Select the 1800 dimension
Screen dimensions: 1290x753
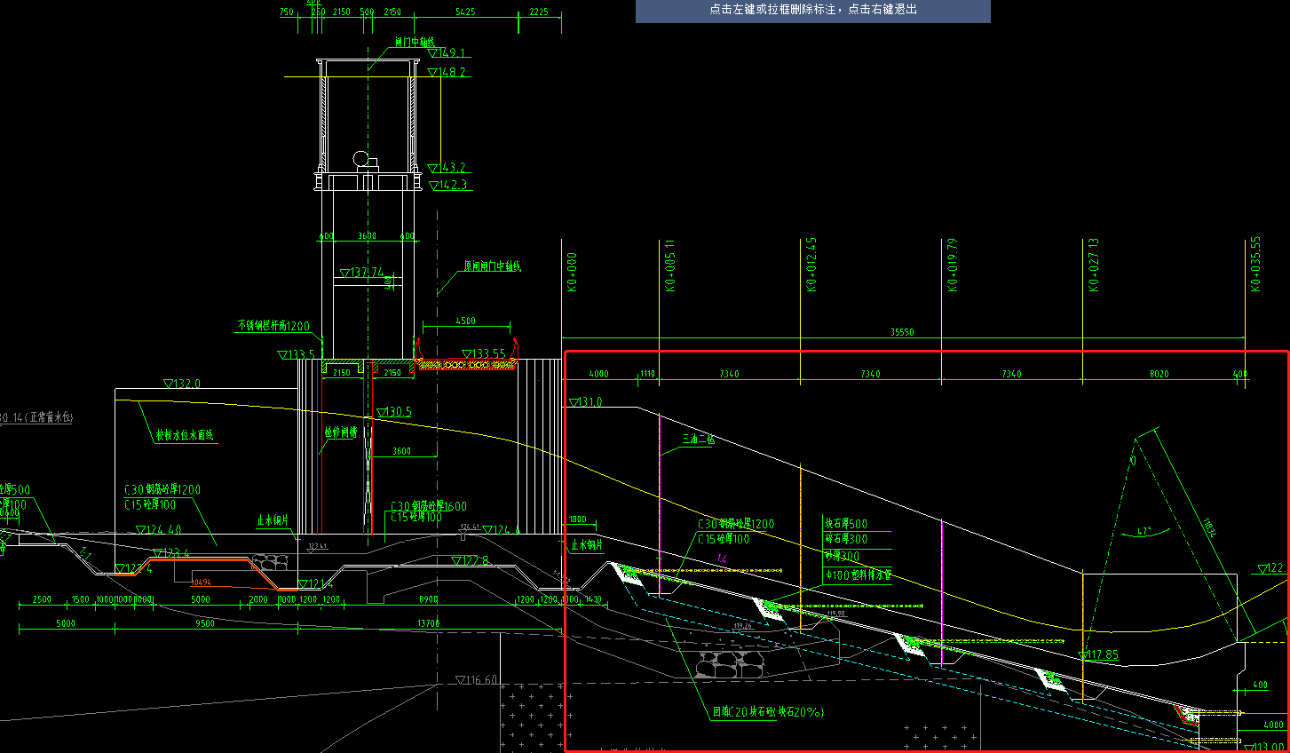(577, 520)
